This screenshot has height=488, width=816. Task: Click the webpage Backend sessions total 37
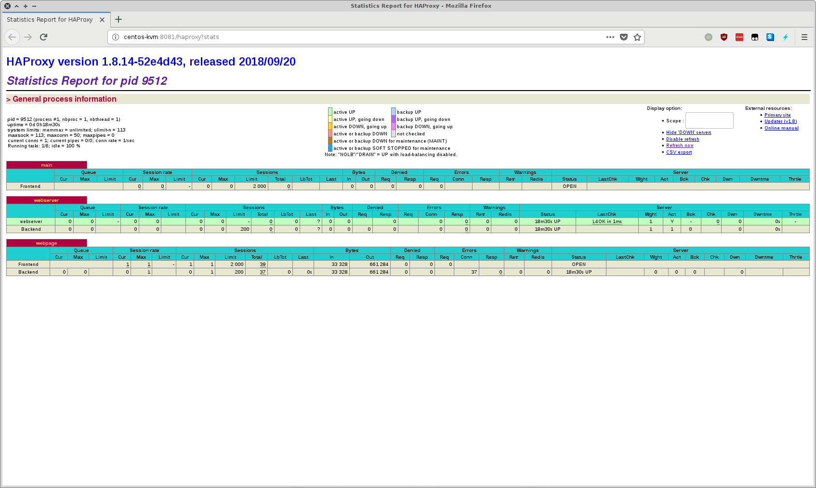tap(263, 272)
